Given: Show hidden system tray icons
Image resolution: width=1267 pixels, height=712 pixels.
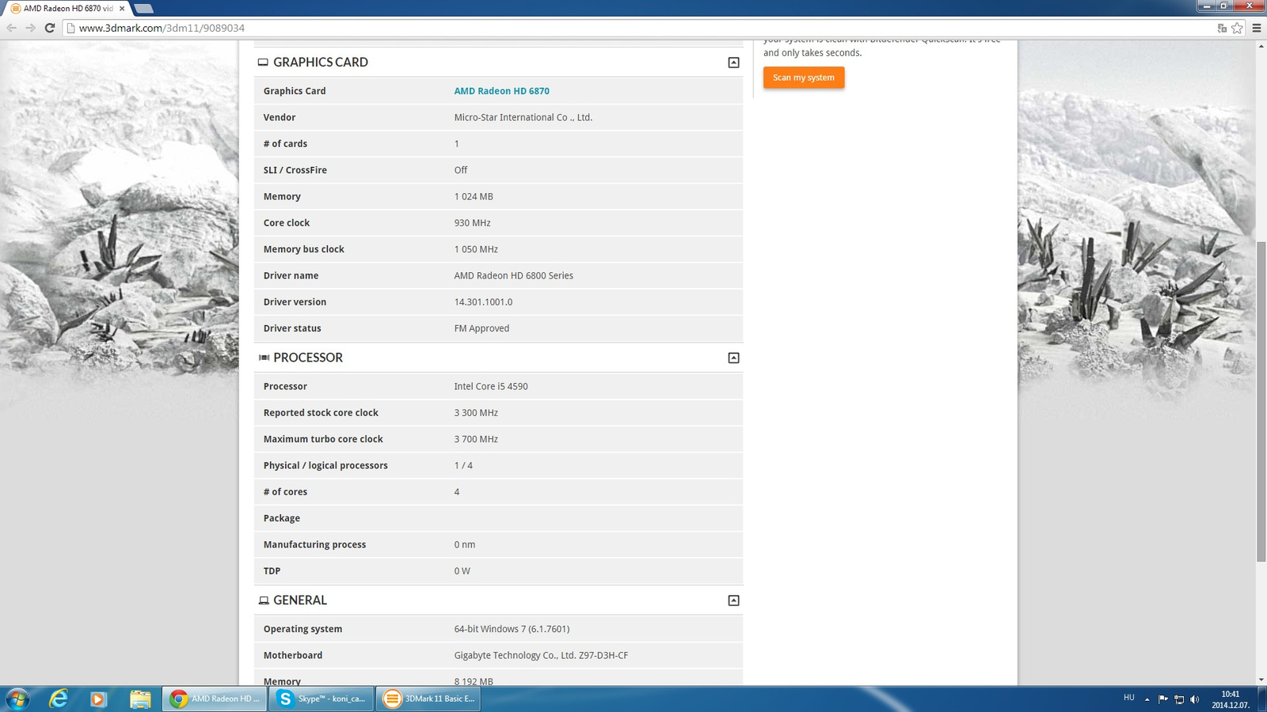Looking at the screenshot, I should click(x=1147, y=699).
